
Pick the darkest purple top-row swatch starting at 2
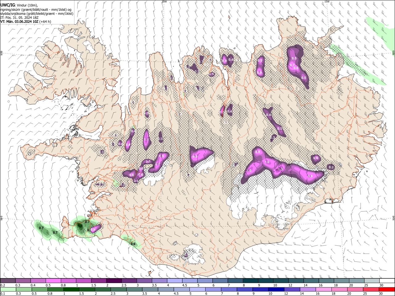pyautogui.click(x=114, y=281)
